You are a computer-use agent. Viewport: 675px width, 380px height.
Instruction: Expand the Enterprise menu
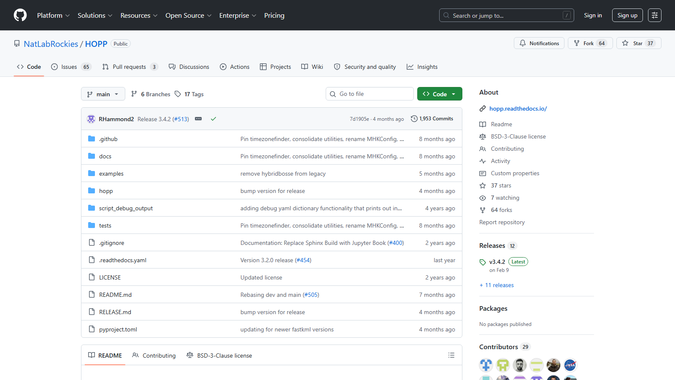pyautogui.click(x=238, y=15)
